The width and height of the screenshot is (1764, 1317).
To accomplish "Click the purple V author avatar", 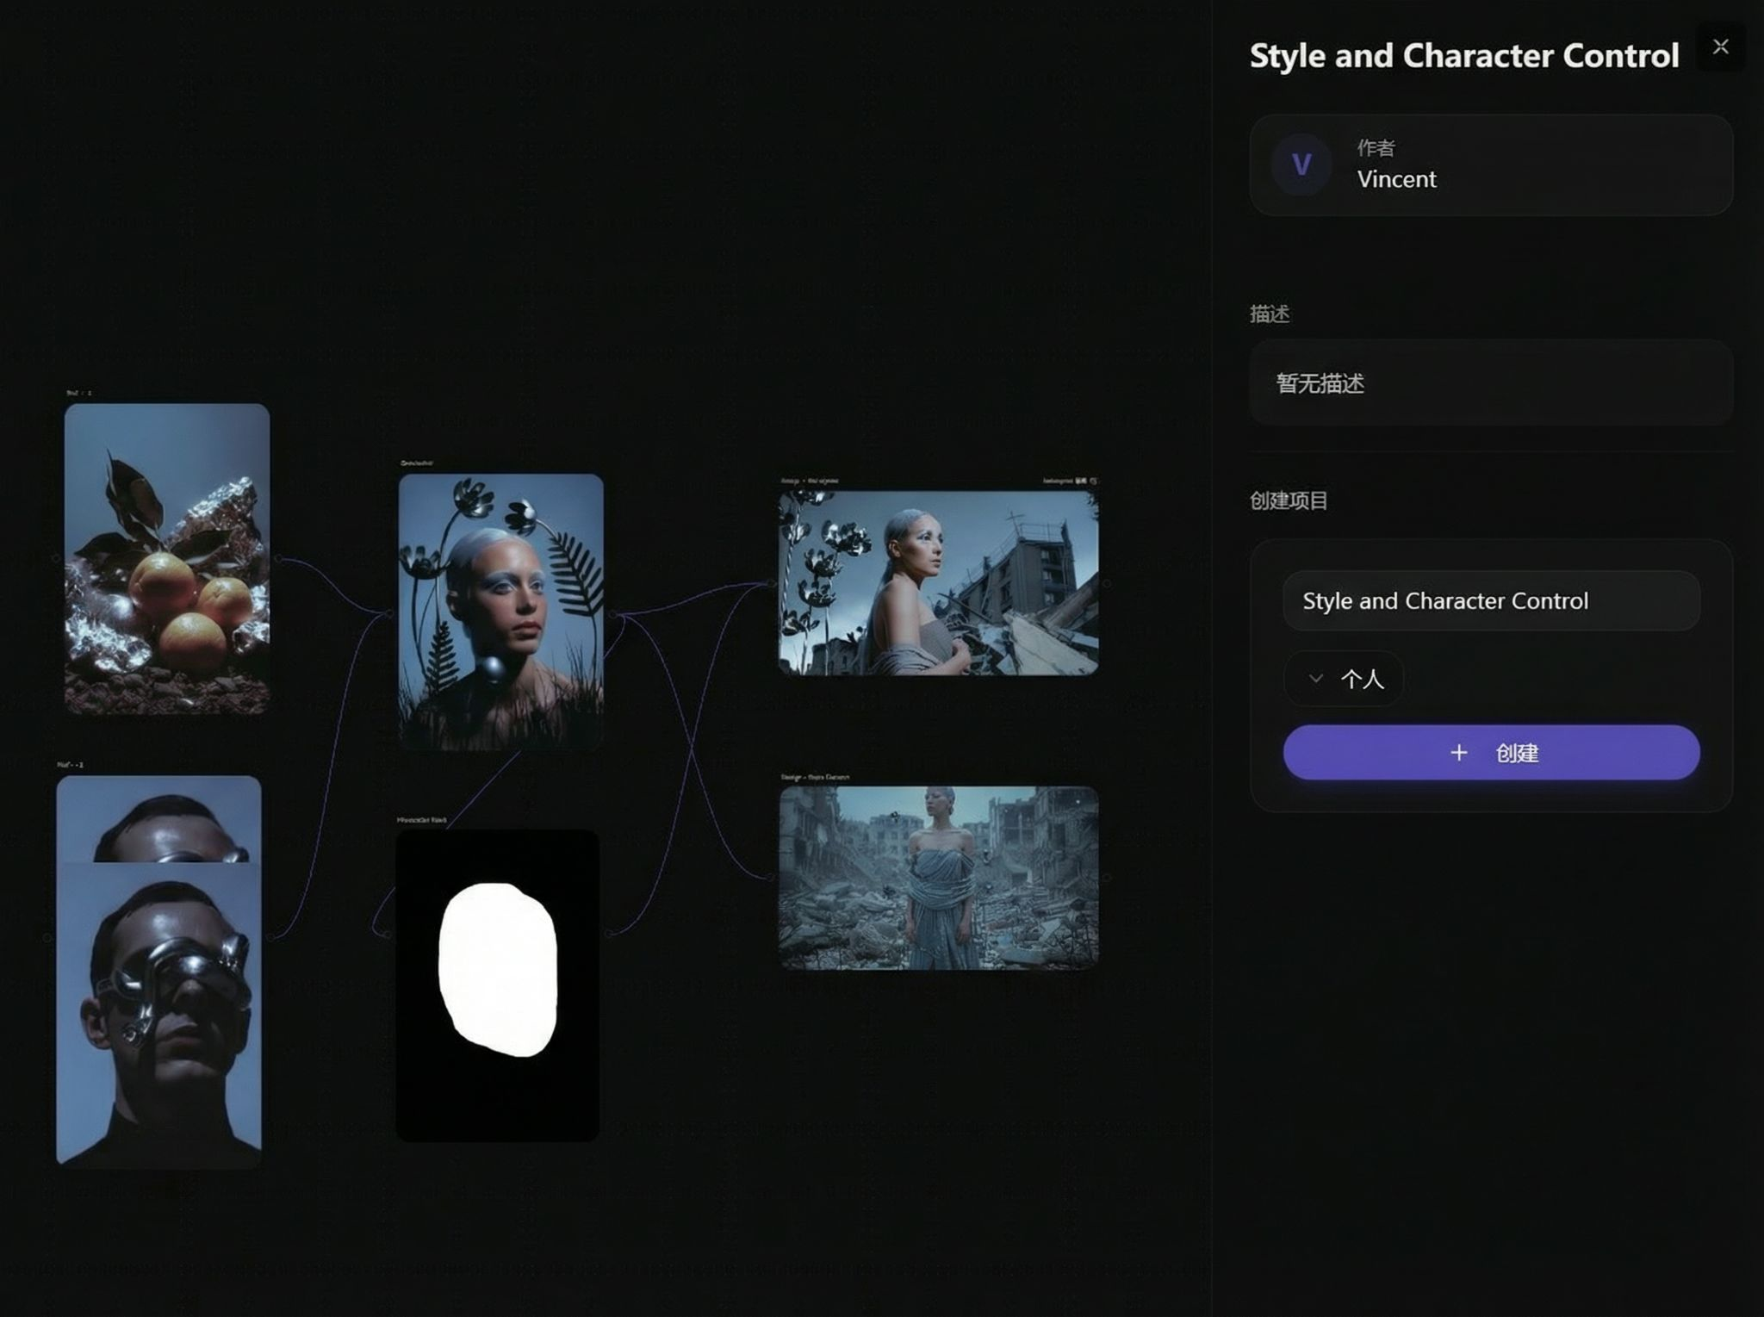I will (1301, 165).
